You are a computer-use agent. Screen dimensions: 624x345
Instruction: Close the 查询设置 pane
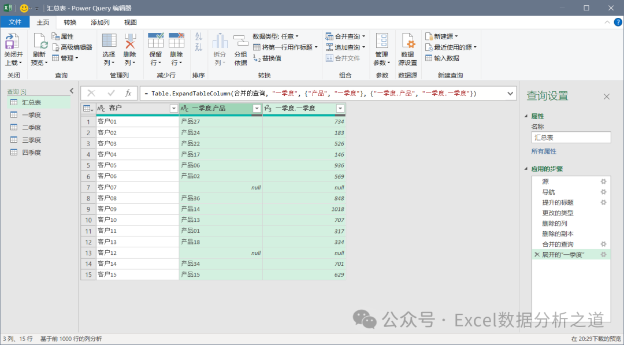607,97
